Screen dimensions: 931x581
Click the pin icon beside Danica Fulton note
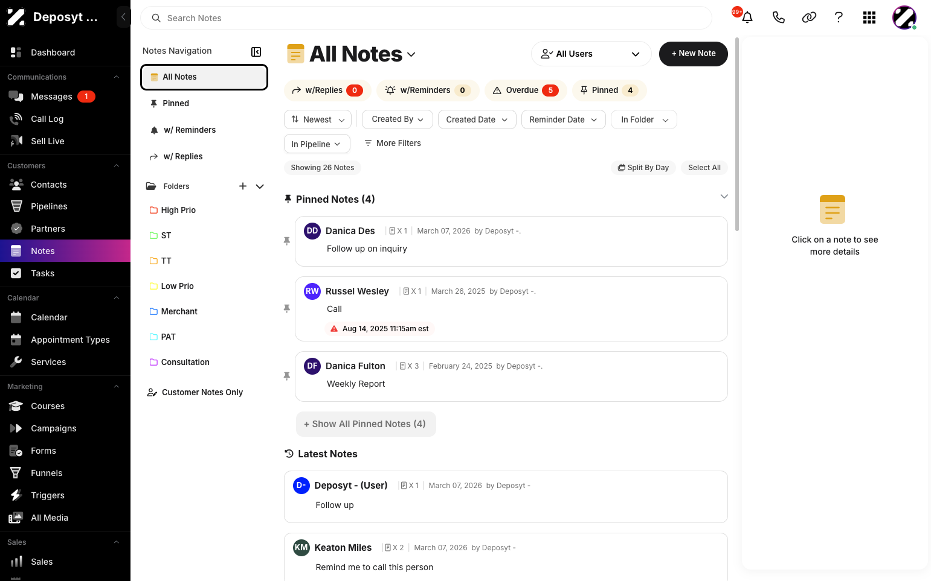pyautogui.click(x=287, y=376)
